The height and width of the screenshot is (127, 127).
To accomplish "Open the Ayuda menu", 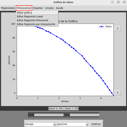I will (59, 8).
